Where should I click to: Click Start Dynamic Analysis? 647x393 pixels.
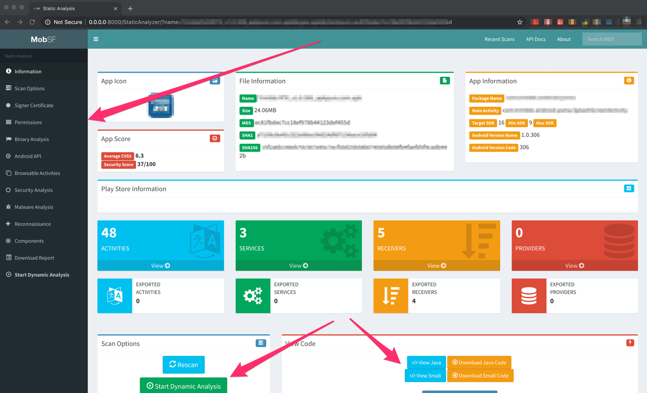click(x=184, y=385)
